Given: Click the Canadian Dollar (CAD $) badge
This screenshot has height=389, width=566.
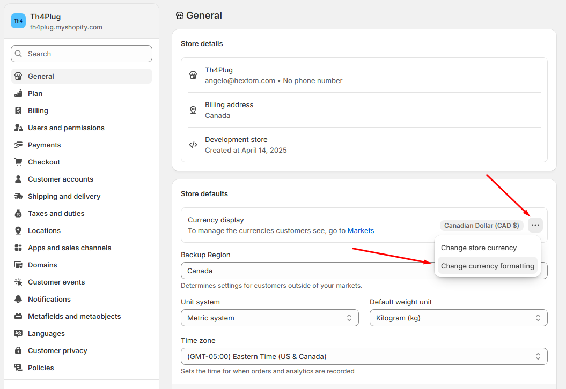Looking at the screenshot, I should pos(482,226).
